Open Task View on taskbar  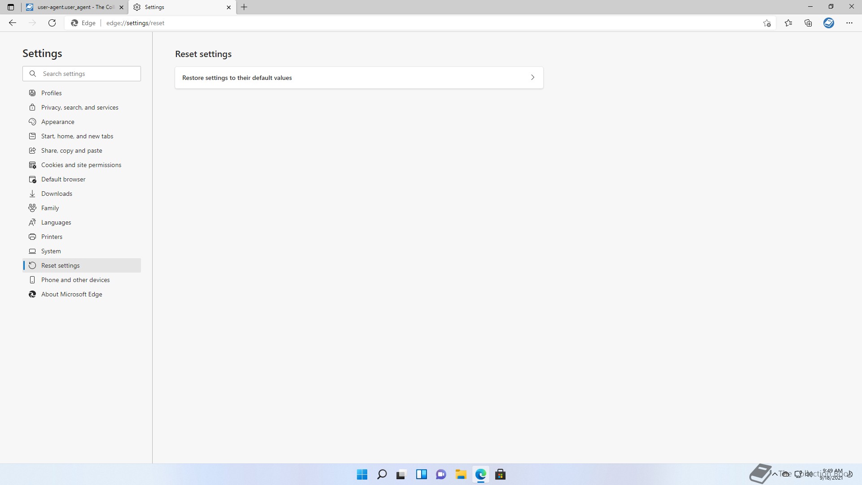click(401, 474)
